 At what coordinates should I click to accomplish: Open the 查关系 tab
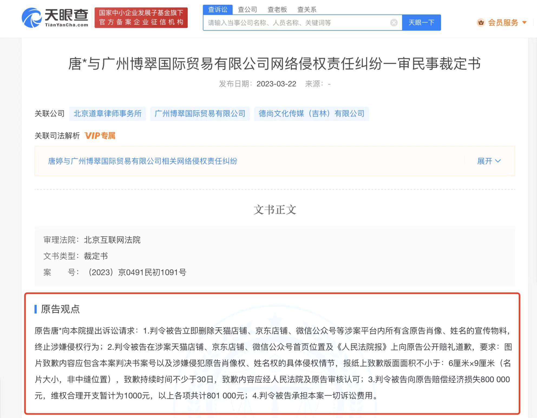tap(307, 10)
